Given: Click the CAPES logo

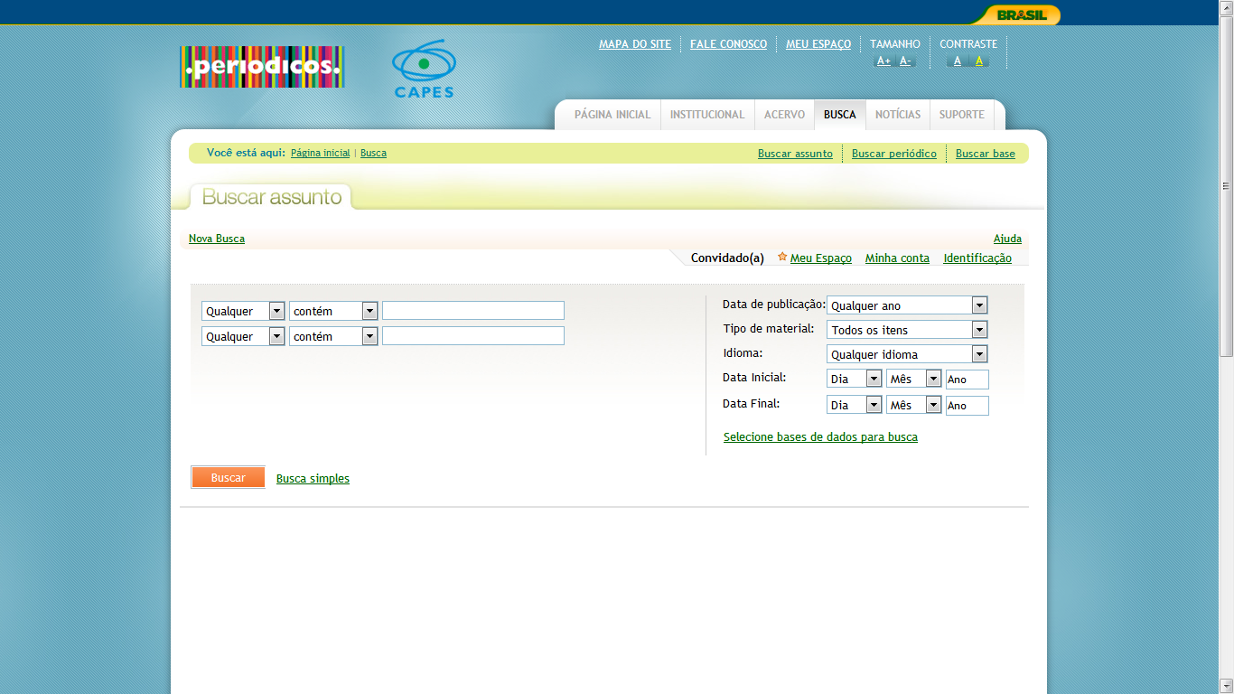Looking at the screenshot, I should [x=424, y=68].
